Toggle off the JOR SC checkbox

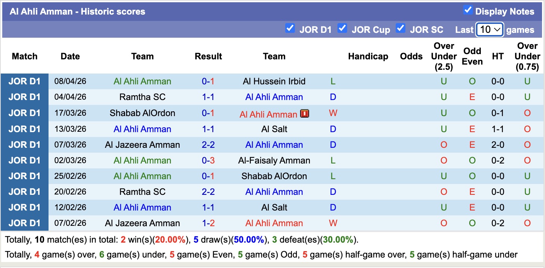[x=401, y=28]
